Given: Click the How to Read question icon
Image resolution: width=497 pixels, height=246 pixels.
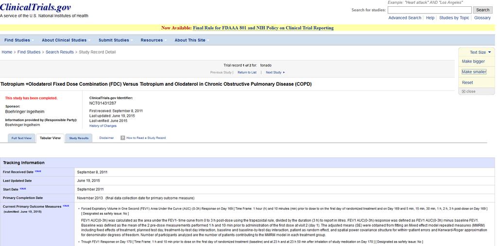Looking at the screenshot, I should (122, 138).
